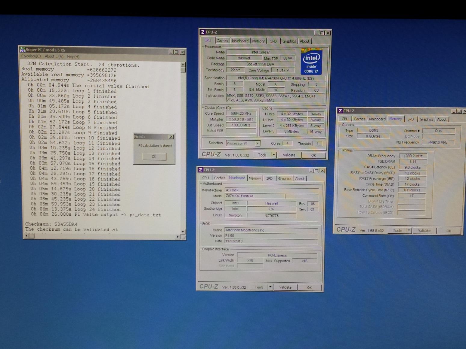Click the Multiplier x 50.0 ( 8 - 50 ) value
Viewport: 466px width, 349px height.
[x=241, y=119]
